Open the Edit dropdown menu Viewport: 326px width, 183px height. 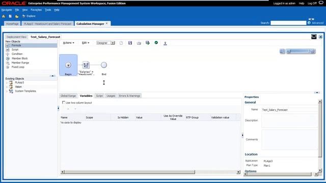pyautogui.click(x=86, y=43)
